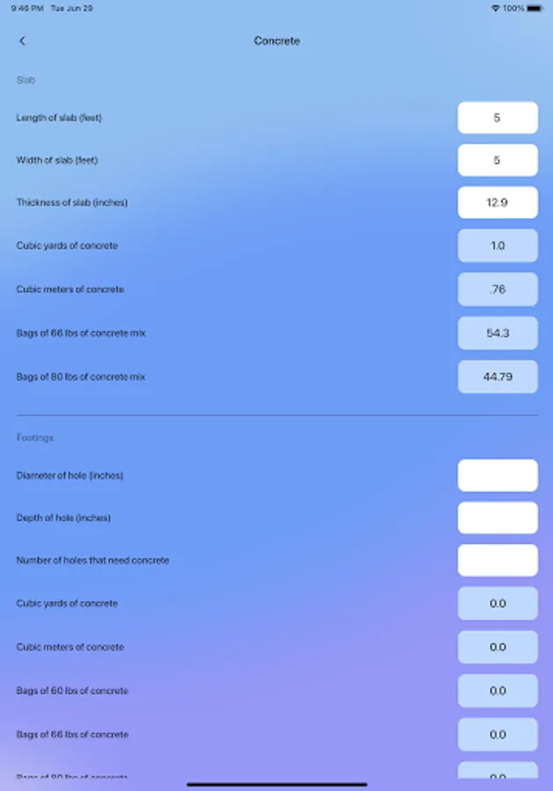Click the Diameter of hole input field
Viewport: 553px width, 791px height.
(497, 475)
